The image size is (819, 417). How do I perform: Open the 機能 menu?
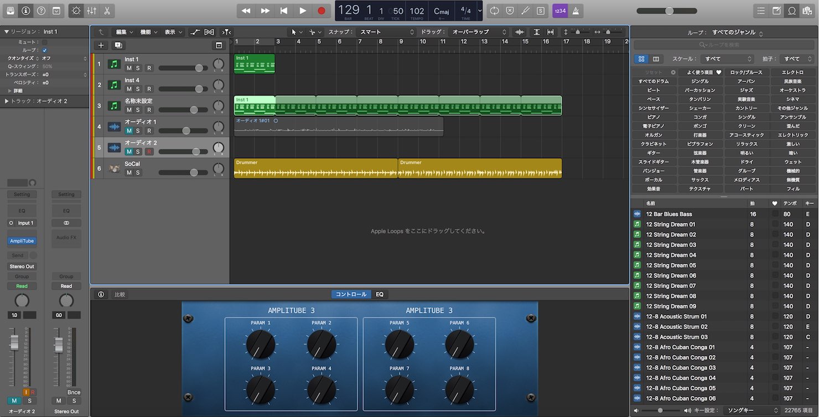coord(148,32)
